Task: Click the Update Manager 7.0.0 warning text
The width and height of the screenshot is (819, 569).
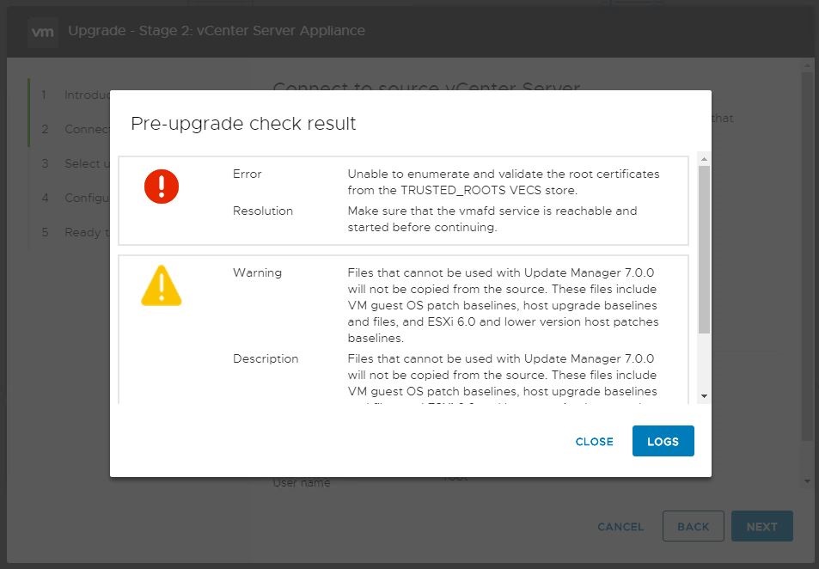Action: tap(503, 305)
